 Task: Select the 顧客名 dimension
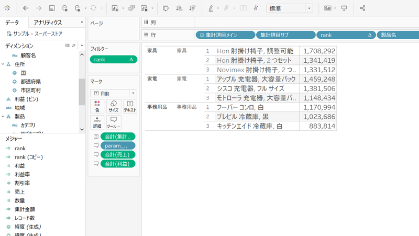tap(28, 55)
